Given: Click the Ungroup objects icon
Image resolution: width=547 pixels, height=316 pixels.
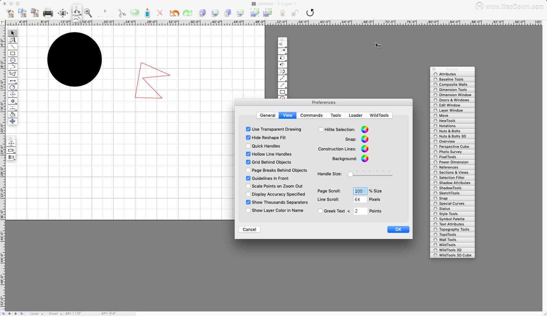Looking at the screenshot, I should coord(268,13).
